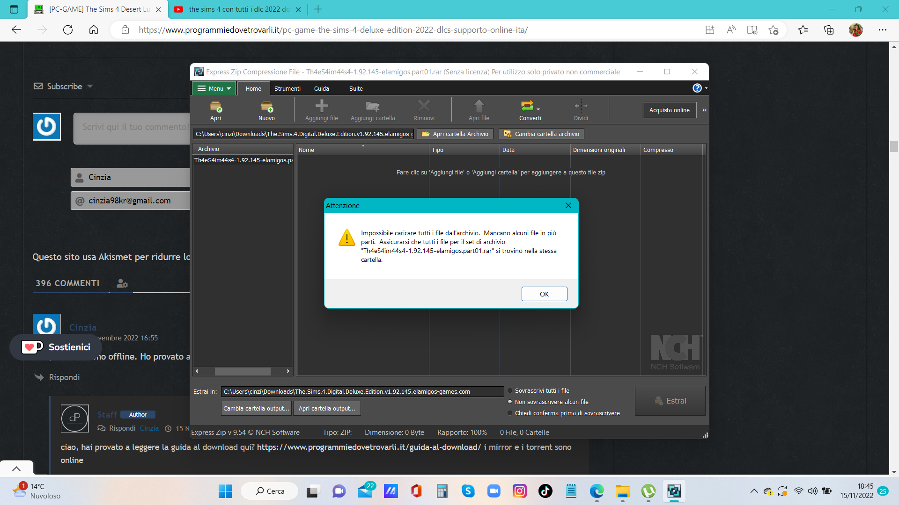
Task: Click the Aggiungi file icon
Action: (x=322, y=110)
